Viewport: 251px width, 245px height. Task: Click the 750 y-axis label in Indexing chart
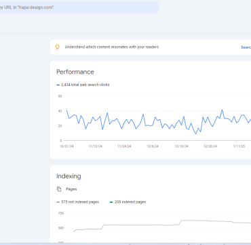point(61,213)
